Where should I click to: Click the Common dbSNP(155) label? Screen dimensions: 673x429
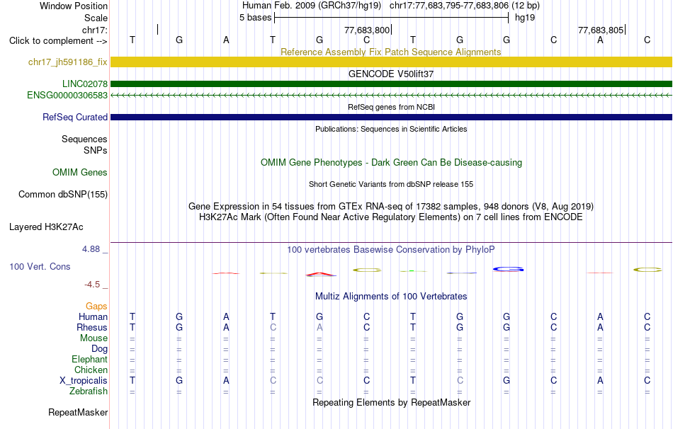(x=63, y=195)
